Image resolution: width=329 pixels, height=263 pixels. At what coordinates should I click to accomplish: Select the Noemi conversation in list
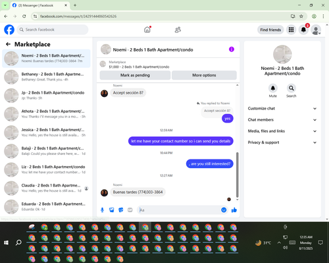point(46,58)
